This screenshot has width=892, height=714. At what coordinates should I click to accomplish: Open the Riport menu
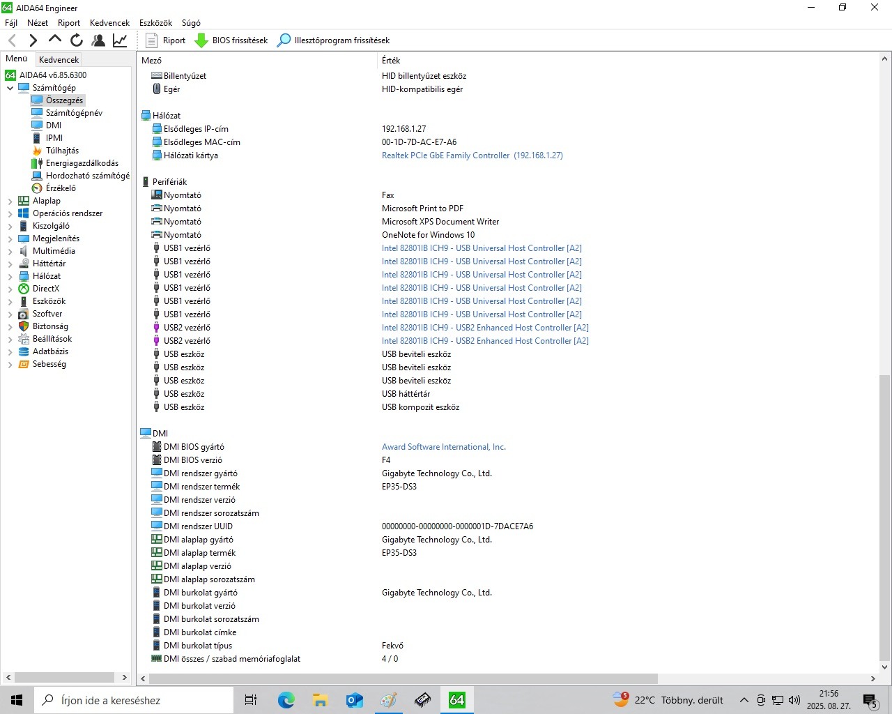click(69, 23)
